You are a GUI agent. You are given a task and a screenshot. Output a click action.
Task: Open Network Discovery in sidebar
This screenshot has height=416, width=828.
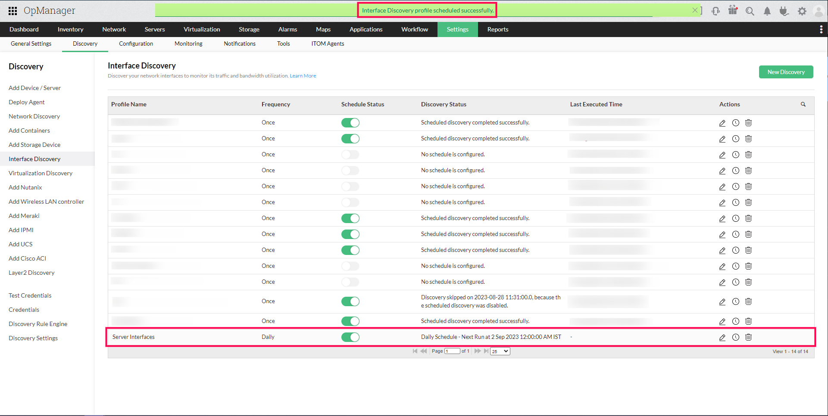pos(34,116)
